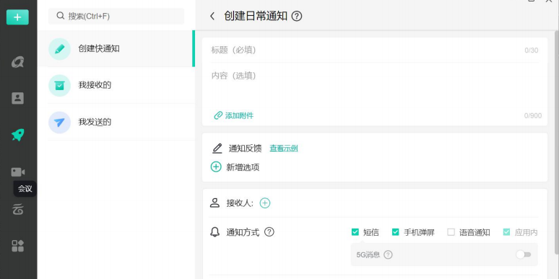Open the contacts icon in left sidebar
The image size is (559, 279).
[17, 98]
